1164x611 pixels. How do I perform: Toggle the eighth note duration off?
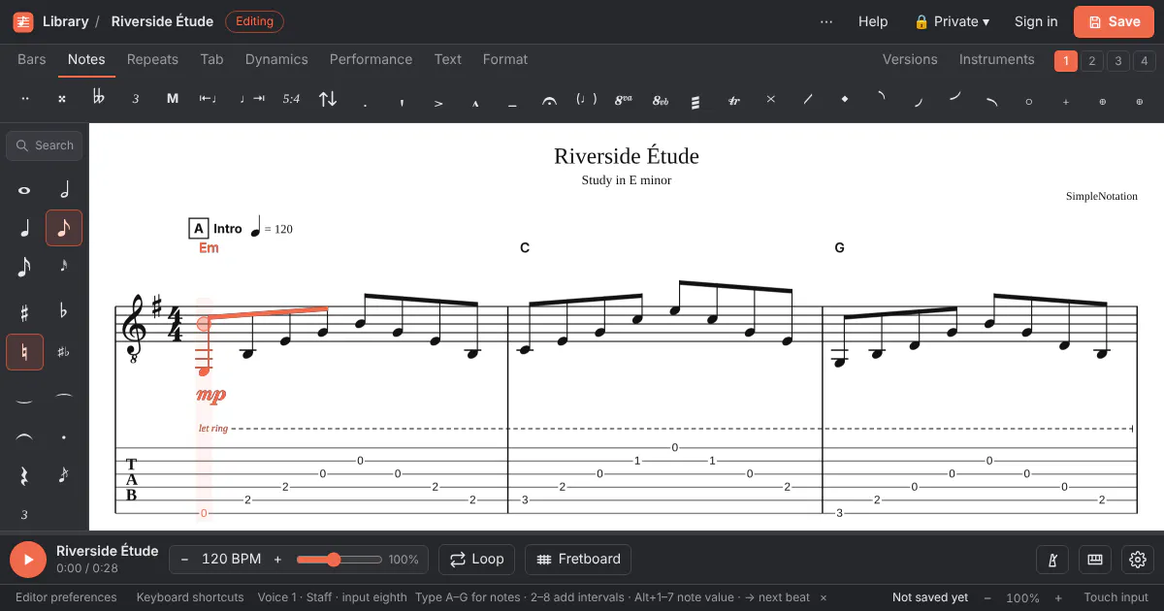[x=64, y=228]
